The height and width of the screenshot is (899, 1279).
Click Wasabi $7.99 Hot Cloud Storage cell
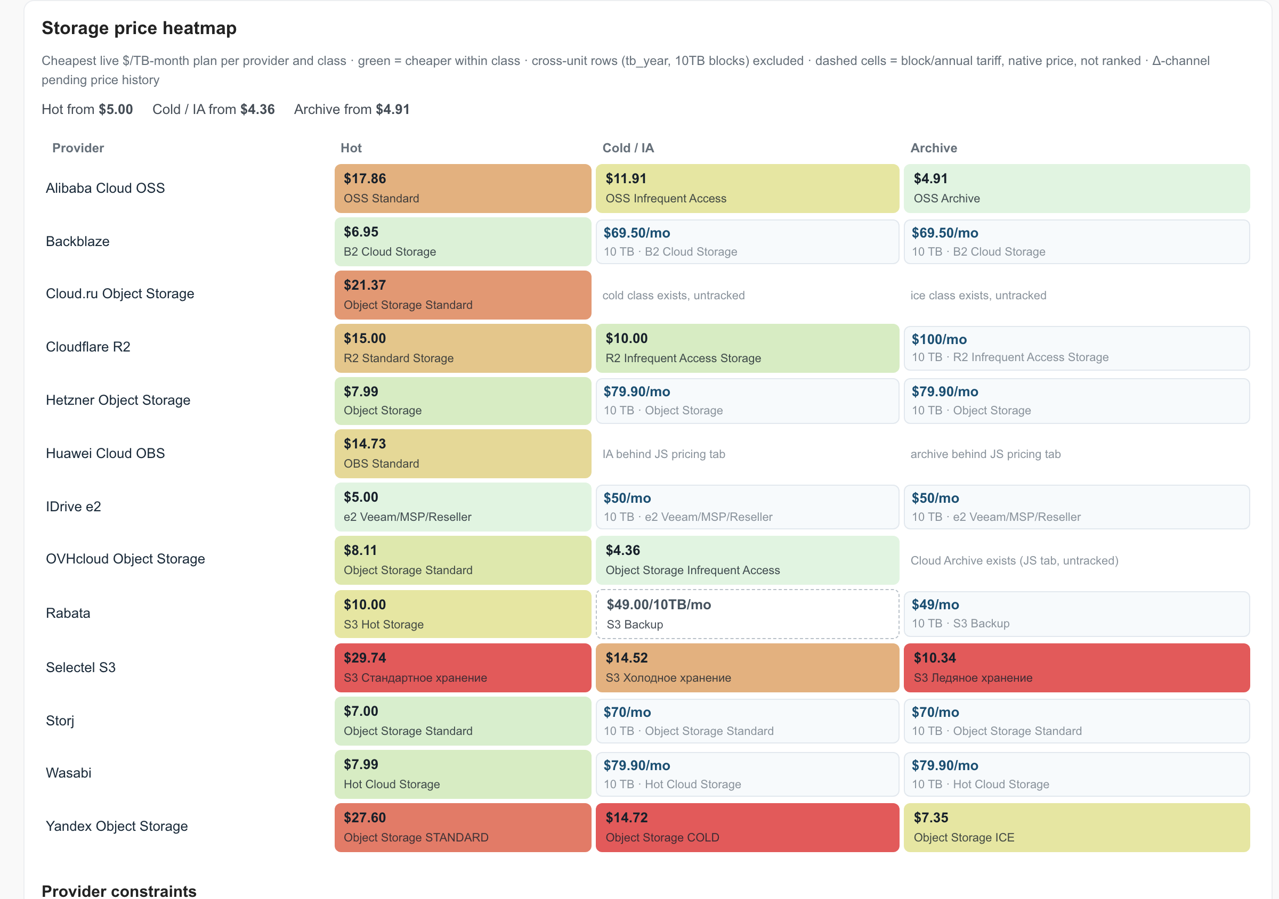463,774
